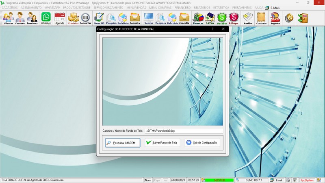325x183 pixels.
Task: Open the Agenda calendar icon
Action: click(x=60, y=18)
